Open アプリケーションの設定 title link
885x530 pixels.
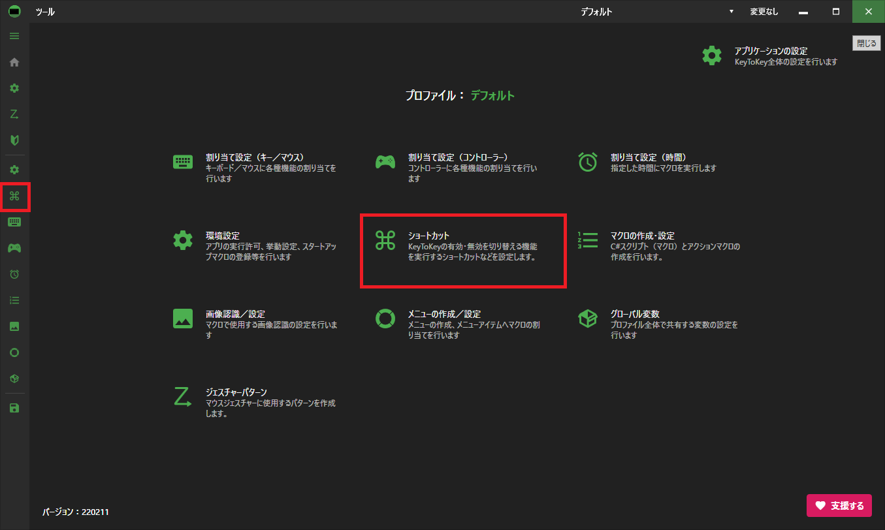[x=771, y=51]
